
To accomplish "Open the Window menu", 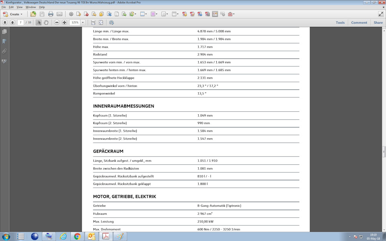I will [31, 7].
